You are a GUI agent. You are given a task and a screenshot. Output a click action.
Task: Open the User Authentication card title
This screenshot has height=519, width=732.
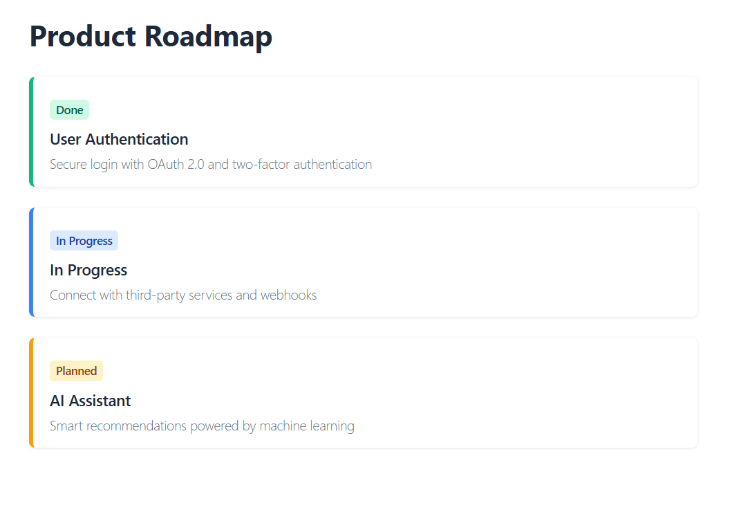pyautogui.click(x=119, y=139)
